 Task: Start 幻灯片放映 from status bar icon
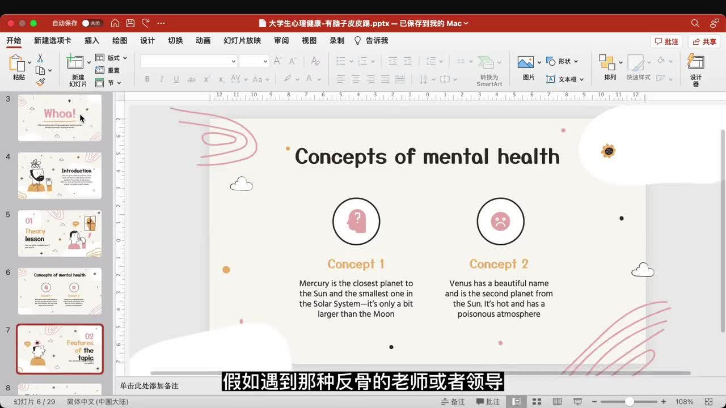[x=577, y=402]
